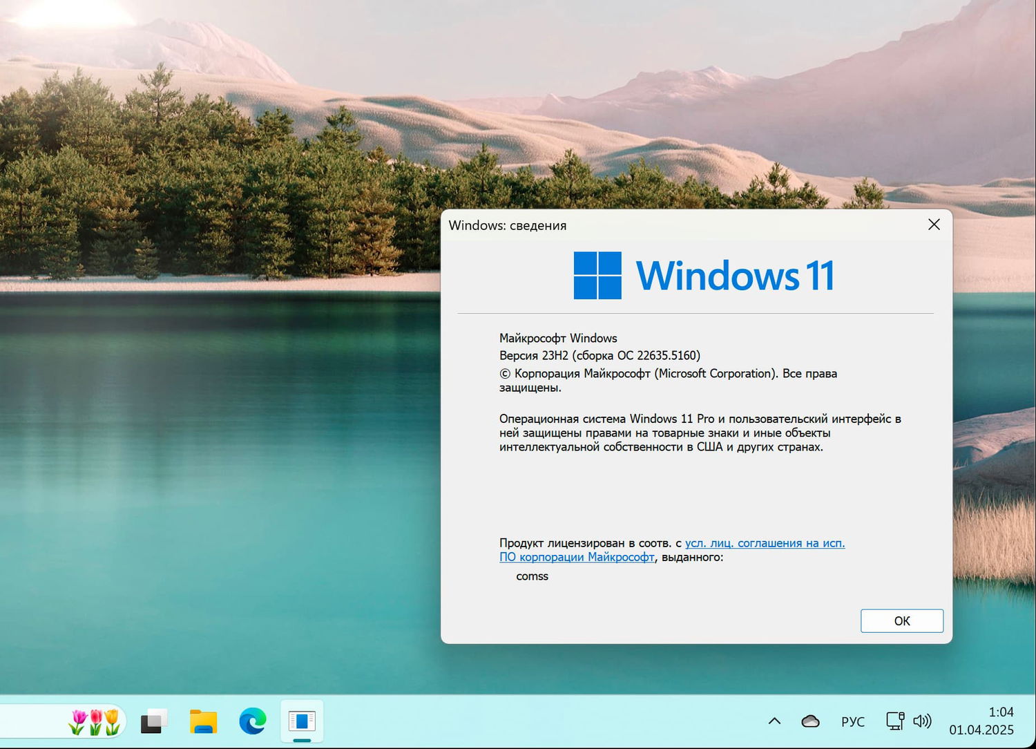Select the licensee name comss
This screenshot has width=1036, height=749.
point(532,576)
